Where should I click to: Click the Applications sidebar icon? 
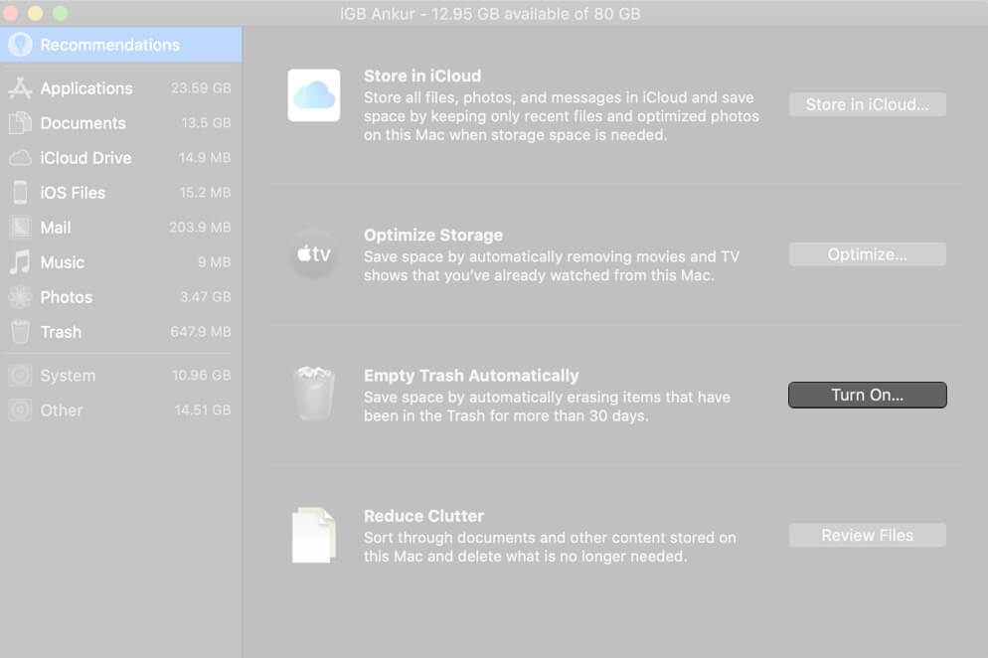pyautogui.click(x=20, y=88)
